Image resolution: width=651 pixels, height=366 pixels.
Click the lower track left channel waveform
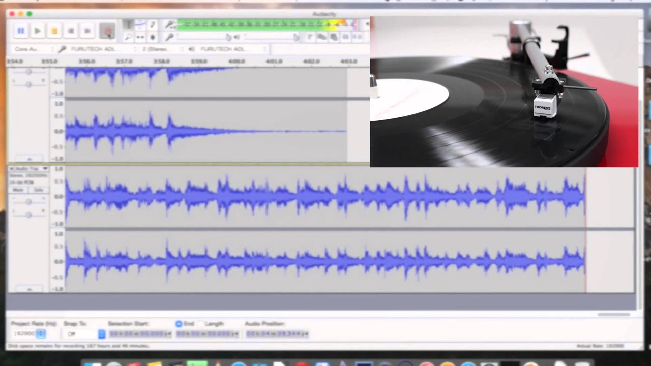[325, 196]
